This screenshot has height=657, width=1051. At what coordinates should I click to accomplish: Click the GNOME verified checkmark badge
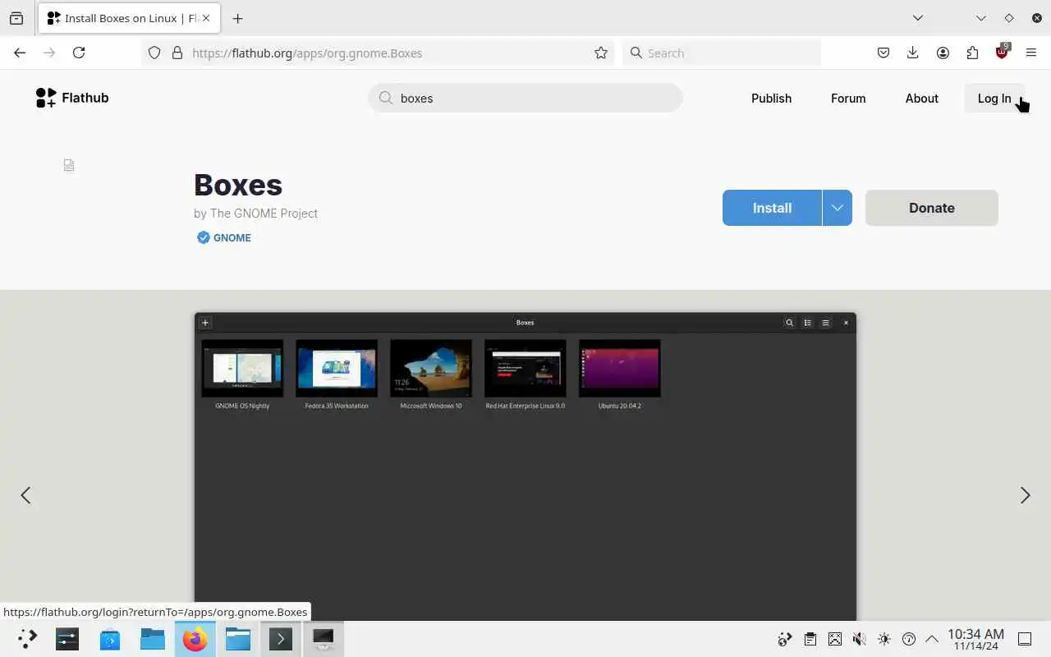pos(203,237)
